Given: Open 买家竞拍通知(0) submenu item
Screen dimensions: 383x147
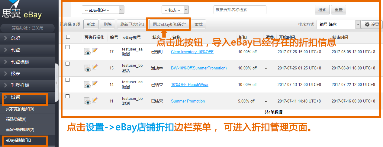Looking at the screenshot, I should tap(27, 109).
